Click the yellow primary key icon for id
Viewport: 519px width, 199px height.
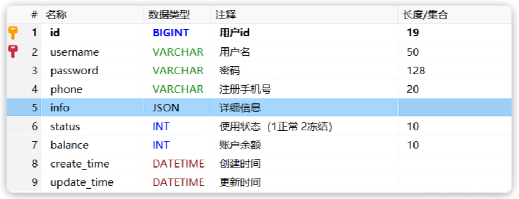13,33
